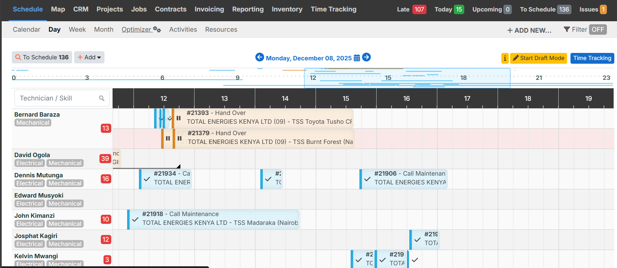Click the 21 mark on overview timeline
The width and height of the screenshot is (617, 268).
pos(539,78)
